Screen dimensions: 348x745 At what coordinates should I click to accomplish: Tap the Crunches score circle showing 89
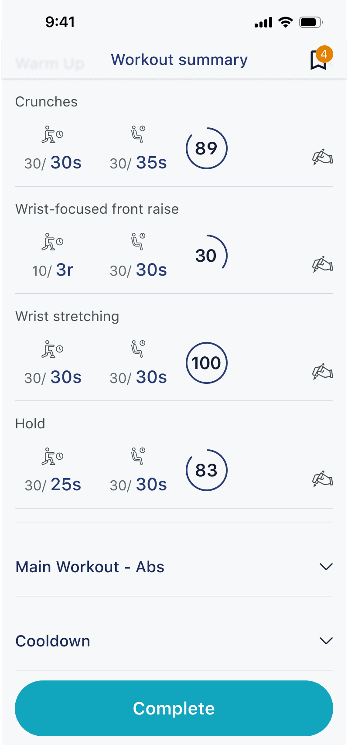[206, 148]
